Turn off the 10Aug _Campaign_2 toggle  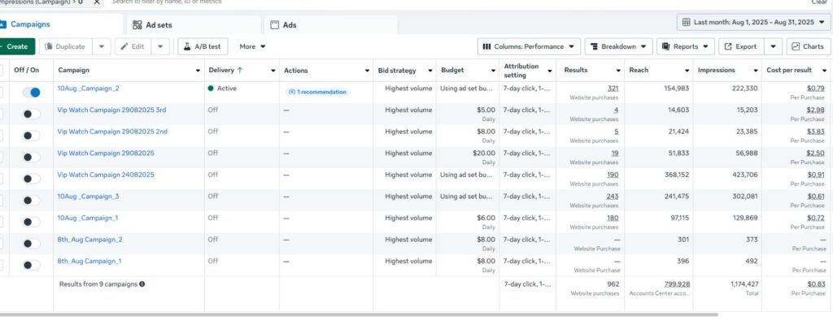[32, 93]
